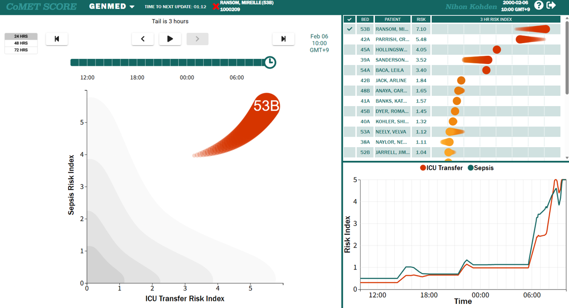Select the 48 HRS time range
This screenshot has height=308, width=569.
point(21,43)
